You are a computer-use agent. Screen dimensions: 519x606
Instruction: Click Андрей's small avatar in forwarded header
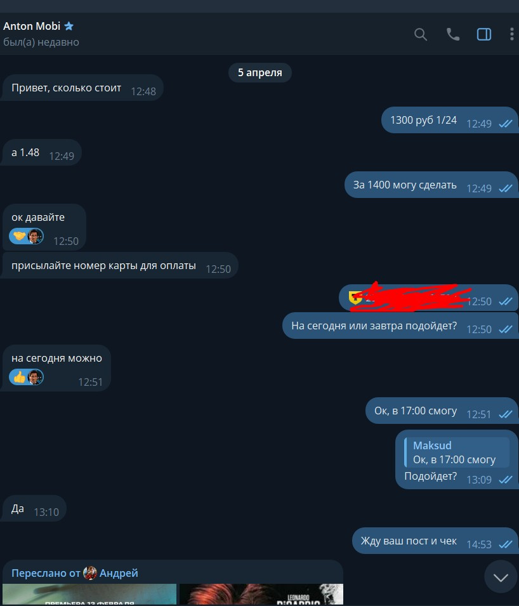(x=90, y=573)
